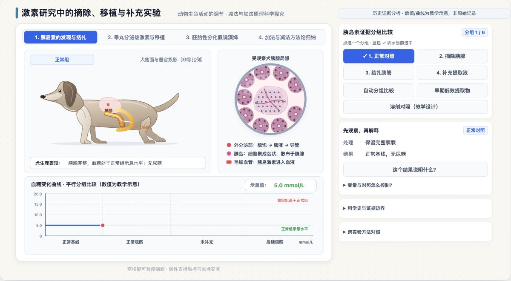This screenshot has width=511, height=281.
Task: Click the 正常组示意水平 chart label
Action: [x=294, y=229]
